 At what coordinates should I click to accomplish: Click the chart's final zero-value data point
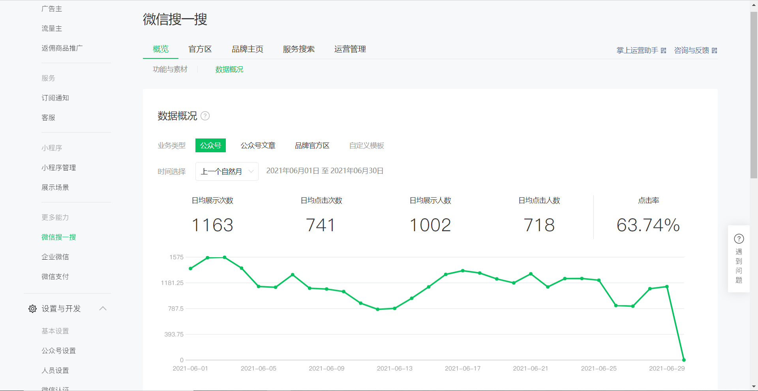684,360
